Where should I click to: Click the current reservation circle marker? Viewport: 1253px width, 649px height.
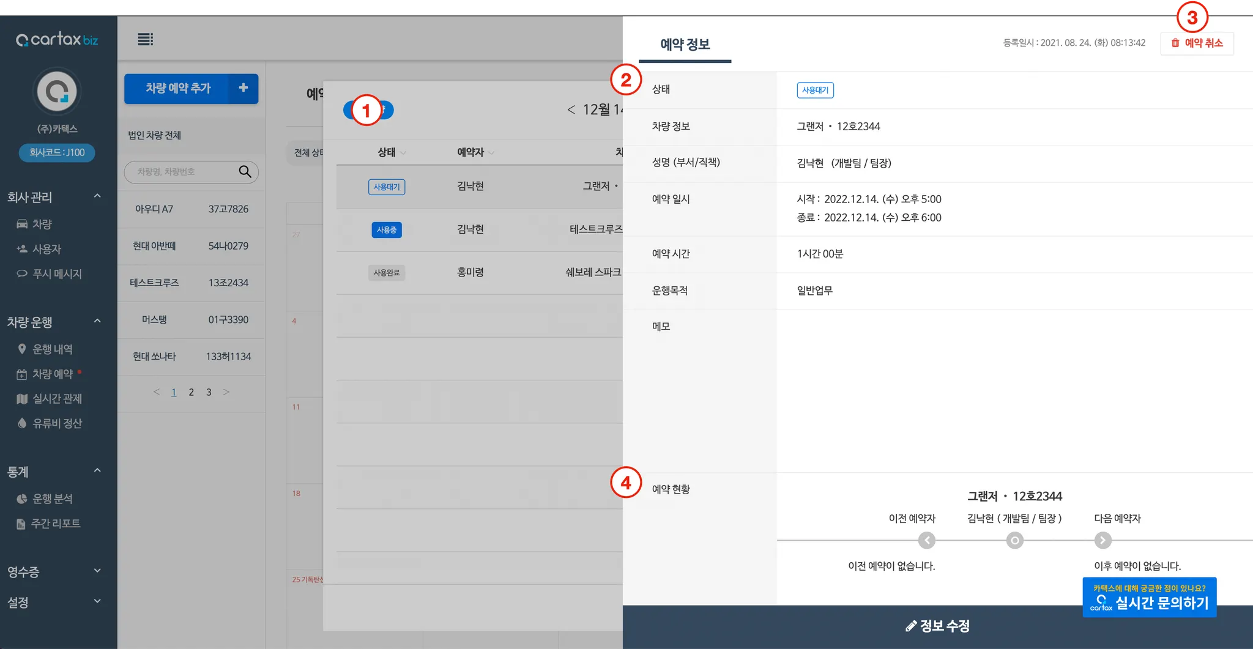1014,540
